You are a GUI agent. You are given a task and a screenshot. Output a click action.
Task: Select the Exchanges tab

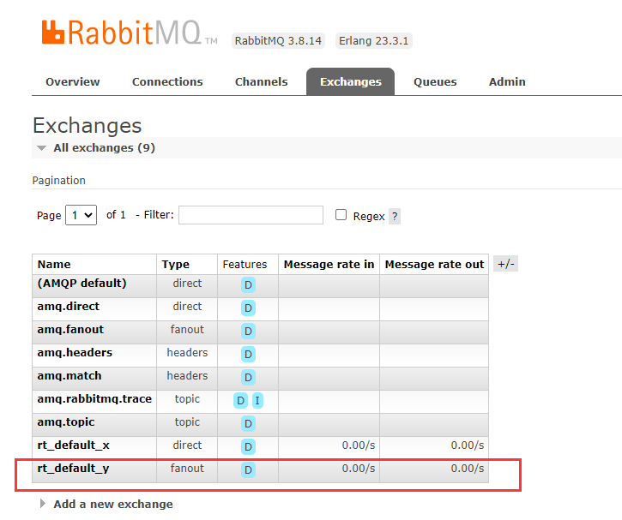(x=351, y=82)
